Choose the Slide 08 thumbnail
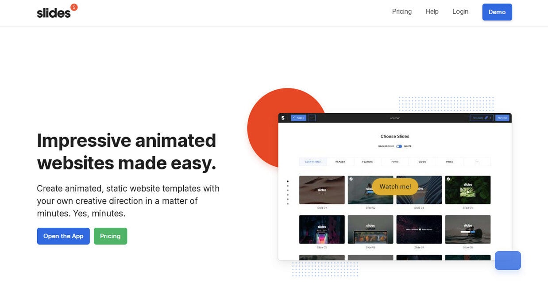The width and height of the screenshot is (548, 287). click(467, 230)
